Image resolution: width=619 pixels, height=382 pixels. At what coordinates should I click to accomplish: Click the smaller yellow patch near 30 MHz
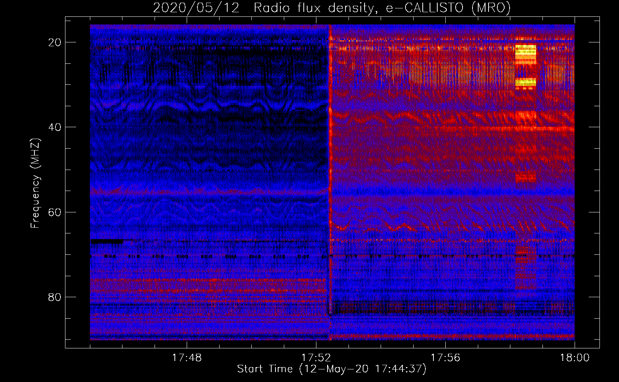pos(526,82)
